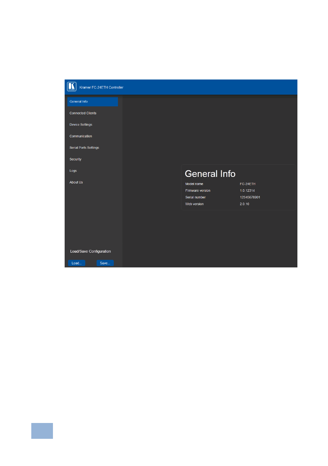Select the FC-24ETH model value
Screen dimensions: 328x466
[x=248, y=184]
